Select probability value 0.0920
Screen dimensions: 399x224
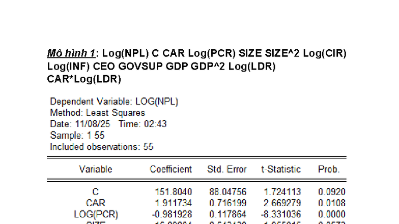332,192
